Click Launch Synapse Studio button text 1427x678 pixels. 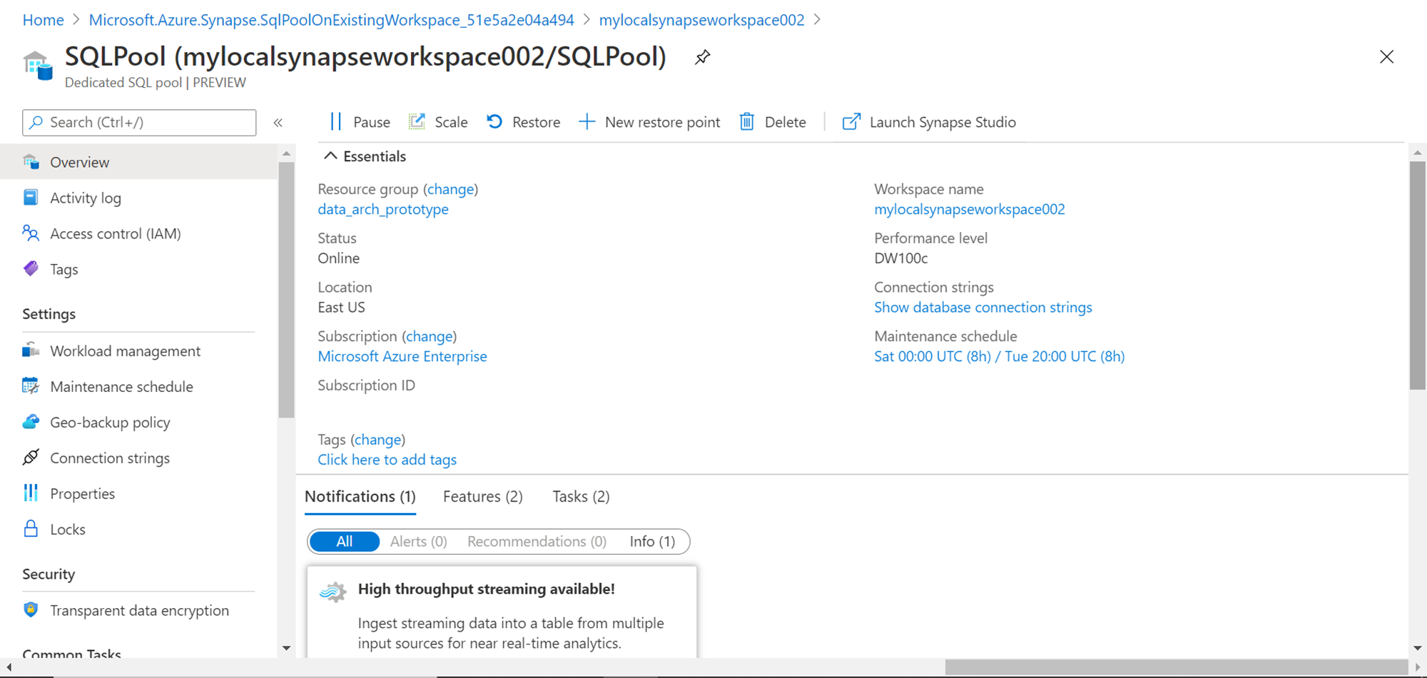pos(943,122)
